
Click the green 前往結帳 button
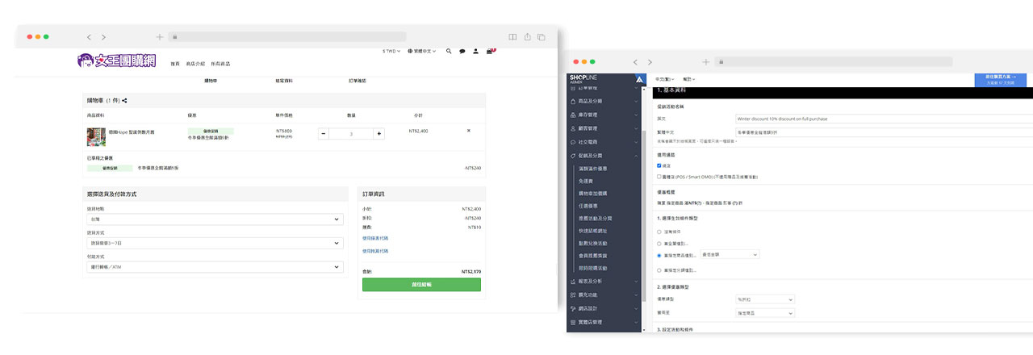tap(421, 285)
